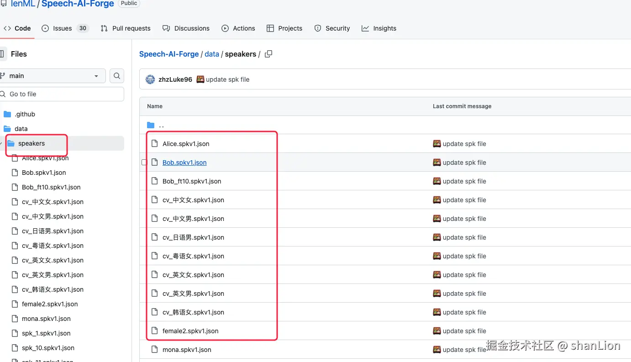Screen dimensions: 631x362
Task: Open mona.spkv1.json in the file list
Action: pos(187,350)
